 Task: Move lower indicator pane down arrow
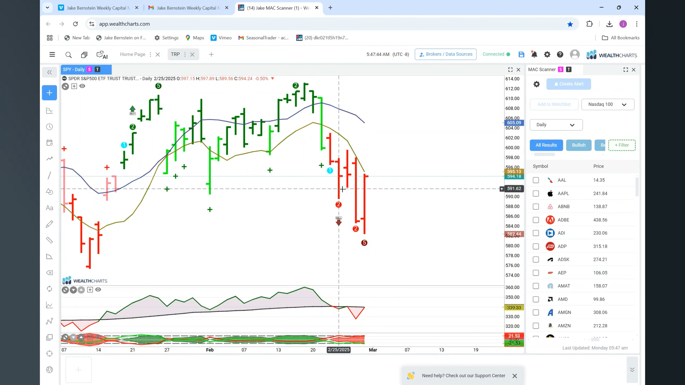[x=73, y=290]
